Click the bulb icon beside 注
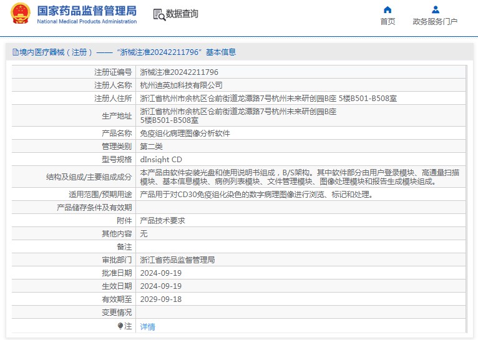Viewport: 478px width, 340px height. 120,326
